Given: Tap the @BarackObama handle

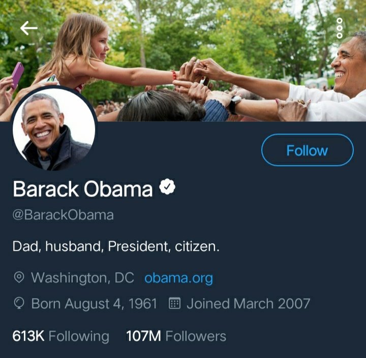Looking at the screenshot, I should pyautogui.click(x=63, y=215).
